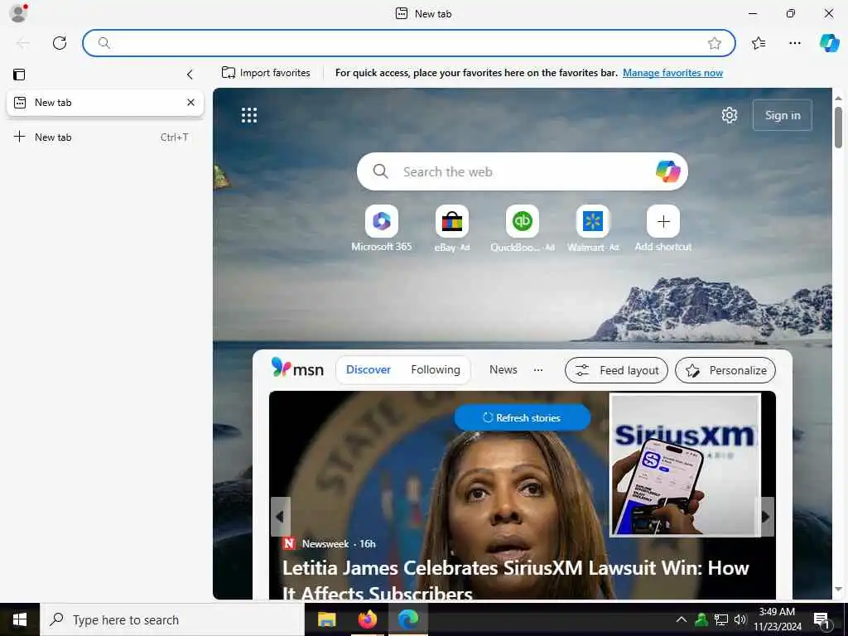This screenshot has width=848, height=636.
Task: Click Refresh stories button
Action: pyautogui.click(x=522, y=417)
